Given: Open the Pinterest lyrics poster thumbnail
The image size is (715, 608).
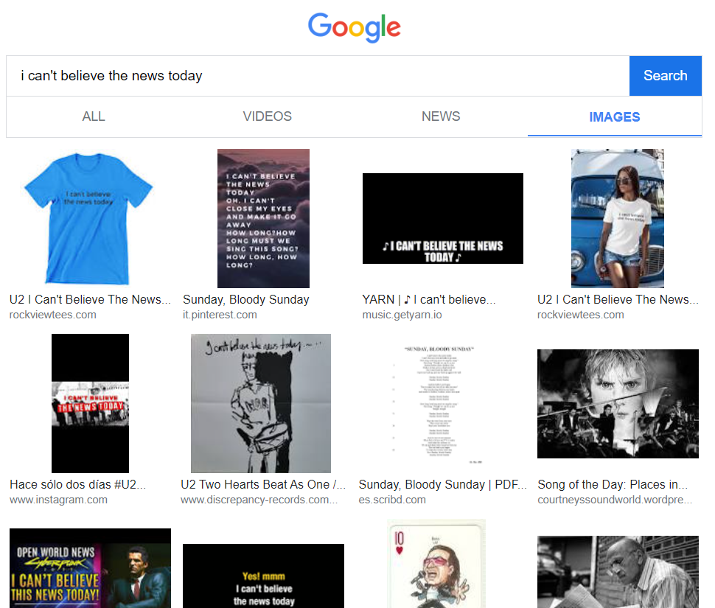Looking at the screenshot, I should (263, 218).
